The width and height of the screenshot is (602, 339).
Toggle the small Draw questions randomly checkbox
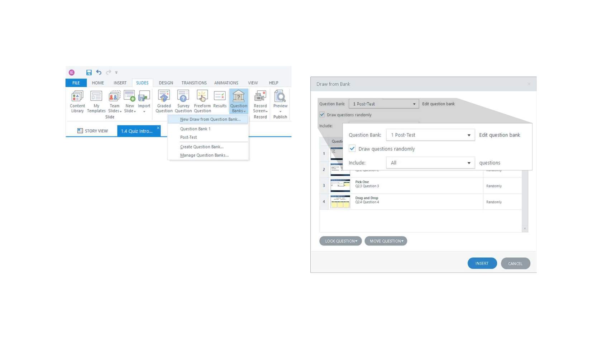pos(322,115)
